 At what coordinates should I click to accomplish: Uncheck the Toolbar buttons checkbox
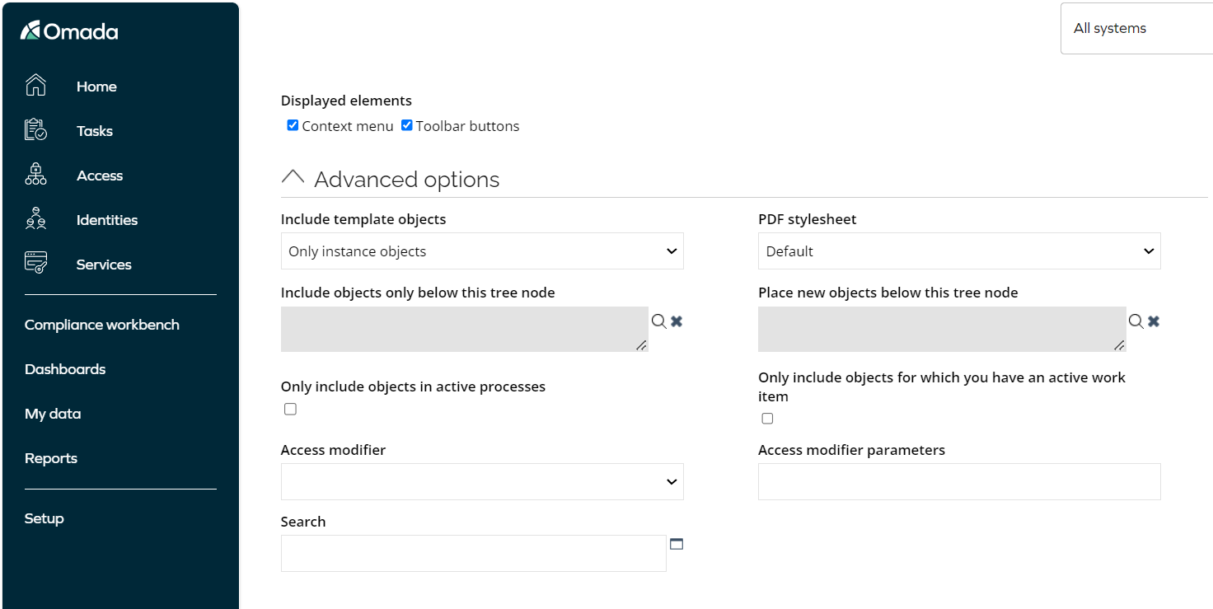tap(406, 125)
